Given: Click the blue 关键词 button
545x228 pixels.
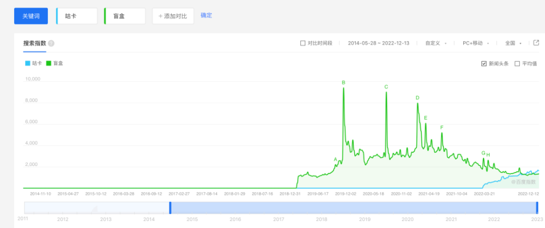Looking at the screenshot, I should pos(31,16).
